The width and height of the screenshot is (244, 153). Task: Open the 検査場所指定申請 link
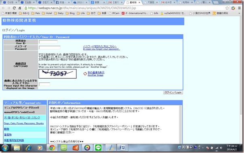tap(14, 140)
